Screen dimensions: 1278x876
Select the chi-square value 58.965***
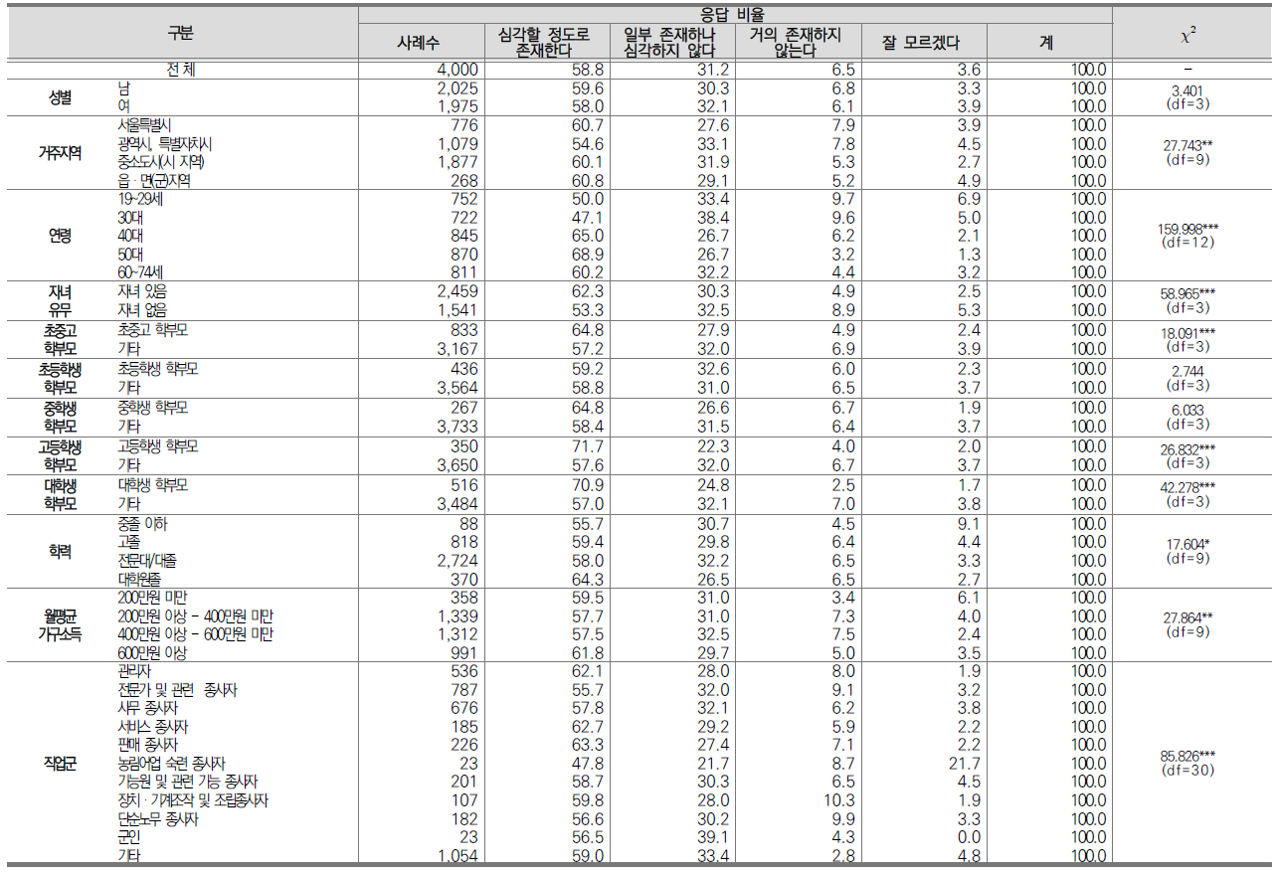coord(1188,295)
